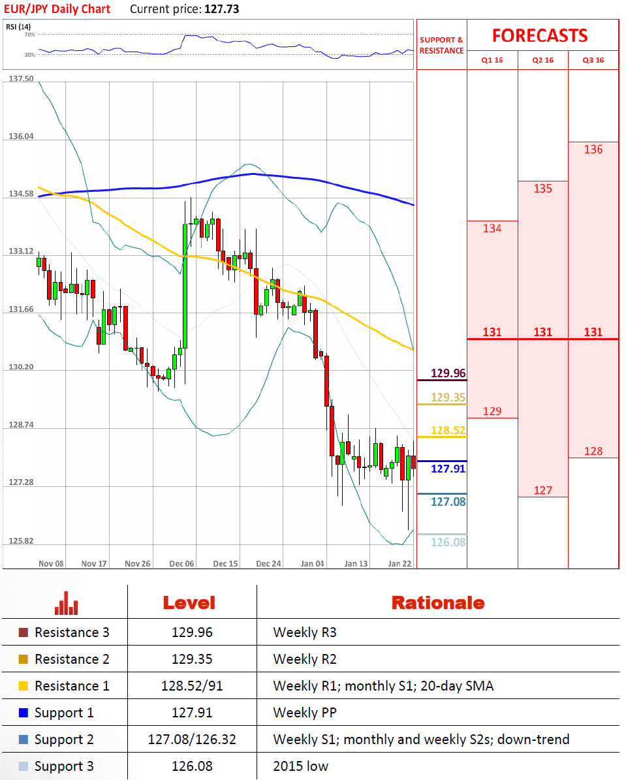The height and width of the screenshot is (780, 626).
Task: Click the 131.66 price axis label
Action: click(22, 309)
